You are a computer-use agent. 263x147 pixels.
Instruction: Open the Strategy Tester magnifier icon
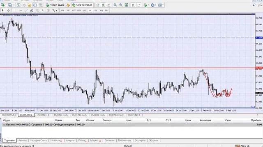[x=41, y=5]
